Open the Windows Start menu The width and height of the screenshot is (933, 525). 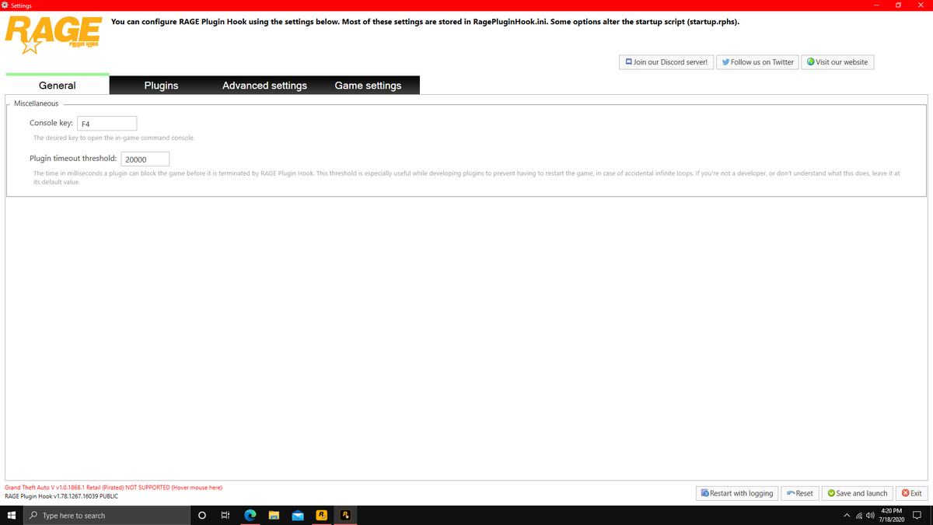[12, 515]
